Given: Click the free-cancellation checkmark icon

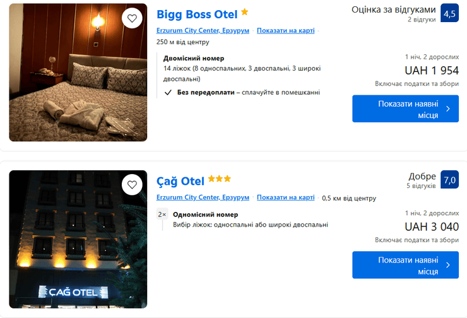Looking at the screenshot, I should pyautogui.click(x=167, y=92).
